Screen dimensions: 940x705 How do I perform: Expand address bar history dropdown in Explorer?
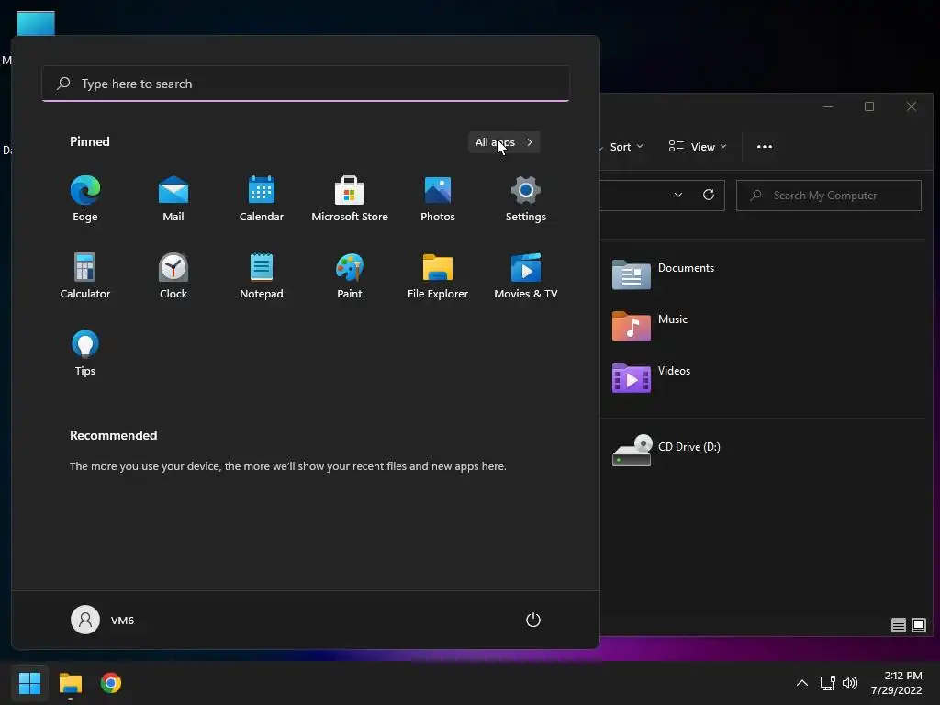(678, 195)
